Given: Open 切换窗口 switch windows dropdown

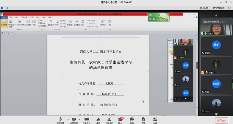Looking at the screenshot, I should coord(103,23).
